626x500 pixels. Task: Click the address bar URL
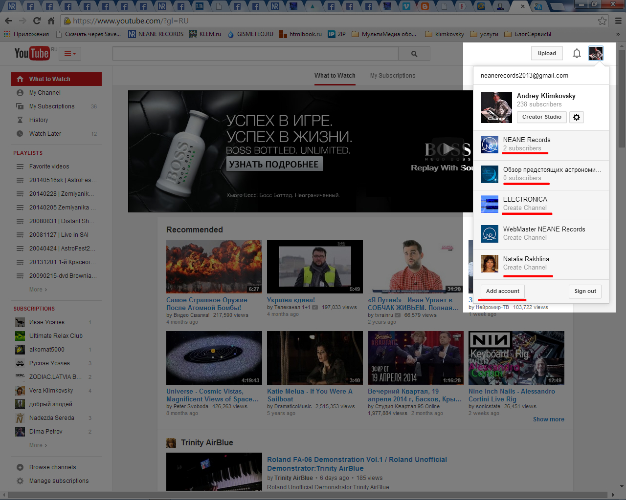click(x=131, y=21)
